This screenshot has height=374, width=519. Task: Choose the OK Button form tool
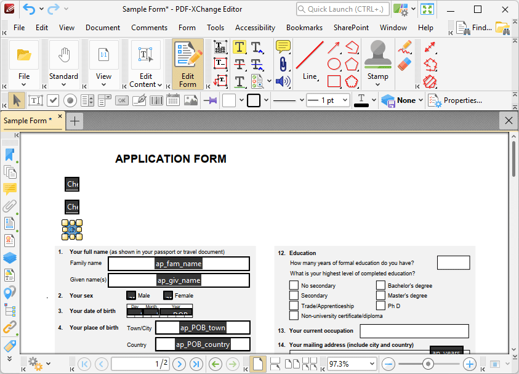coord(122,100)
